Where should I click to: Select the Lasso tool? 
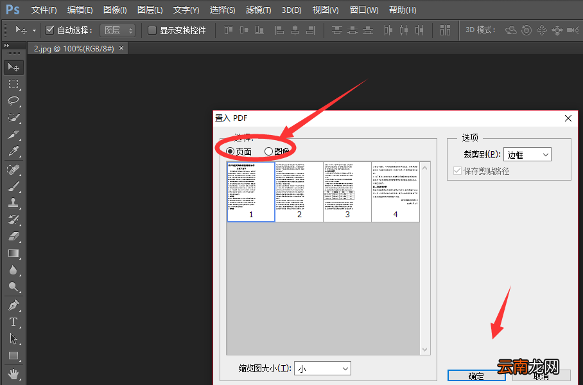point(13,101)
